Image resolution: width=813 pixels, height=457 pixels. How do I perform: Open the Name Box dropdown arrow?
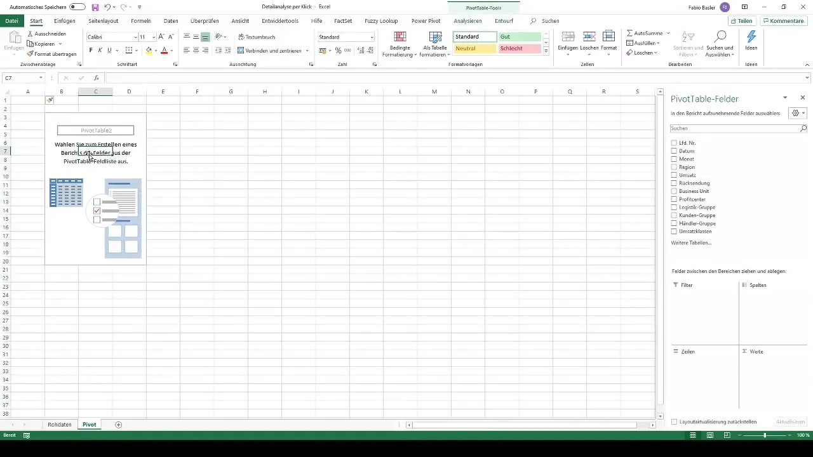click(41, 78)
